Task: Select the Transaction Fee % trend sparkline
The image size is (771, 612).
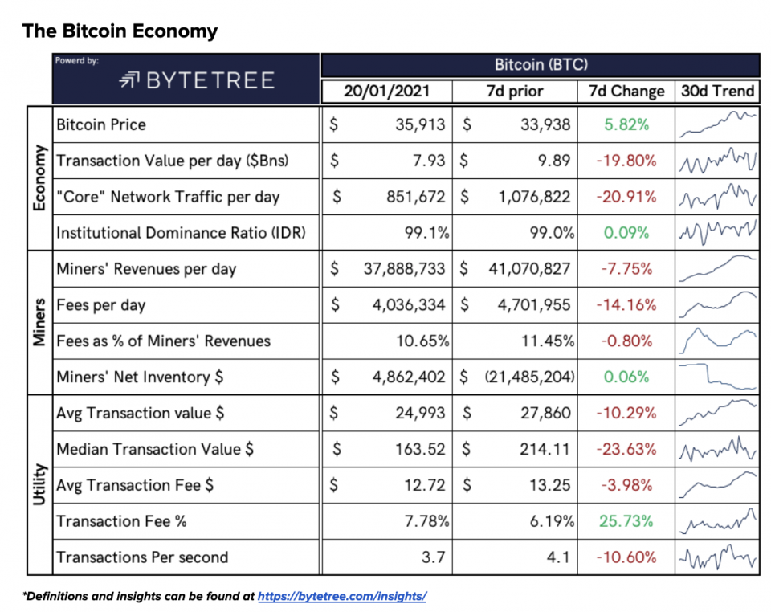Action: coord(716,521)
